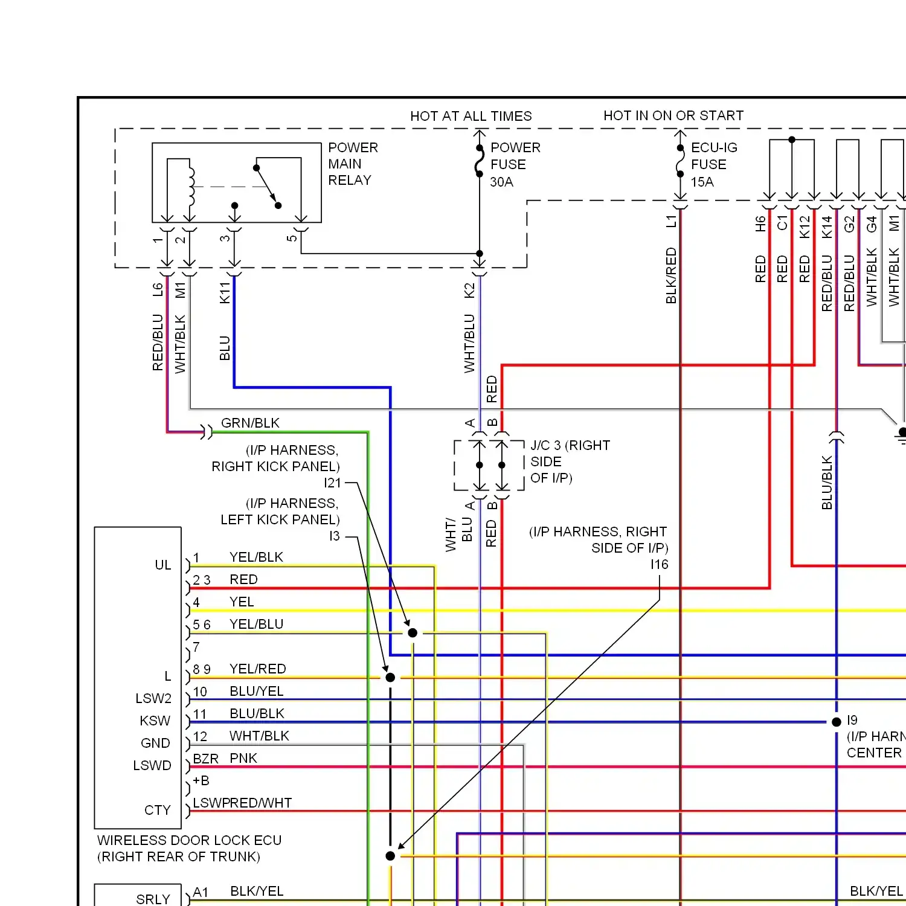The image size is (906, 906).
Task: Click the BLK/YEL label at pin A1
Action: [257, 891]
